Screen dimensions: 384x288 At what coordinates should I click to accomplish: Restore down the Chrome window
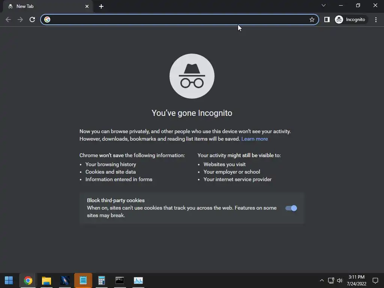pyautogui.click(x=358, y=5)
